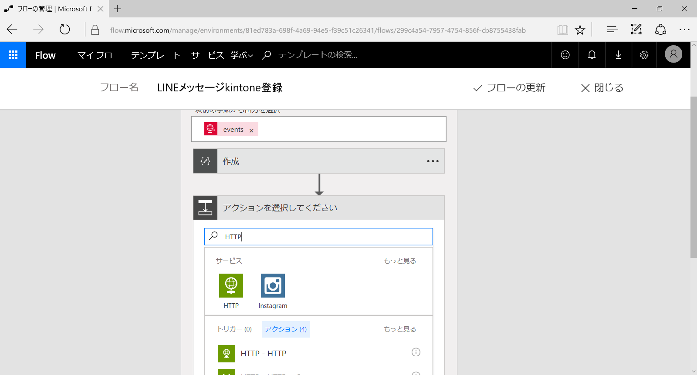Screen dimensions: 697x375
Task: Click 閉じる to close the flow editor
Action: coord(602,88)
